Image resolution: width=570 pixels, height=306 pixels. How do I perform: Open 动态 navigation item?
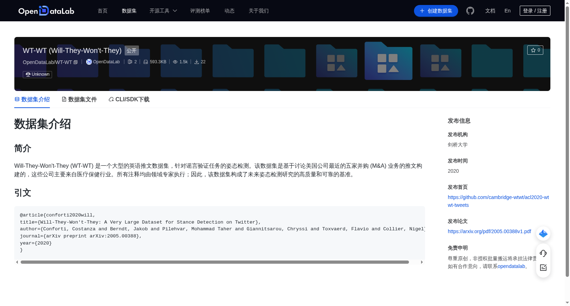pos(229,11)
